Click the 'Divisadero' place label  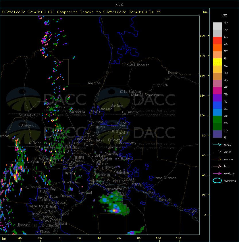tap(128, 143)
